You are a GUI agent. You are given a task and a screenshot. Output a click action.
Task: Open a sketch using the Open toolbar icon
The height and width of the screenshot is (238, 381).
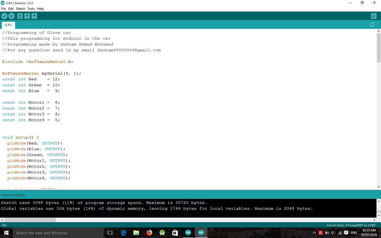27,16
